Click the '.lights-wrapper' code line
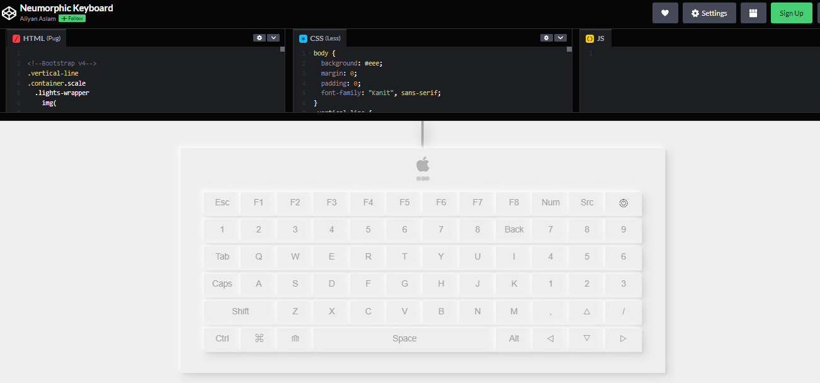Image resolution: width=820 pixels, height=383 pixels. [x=62, y=93]
